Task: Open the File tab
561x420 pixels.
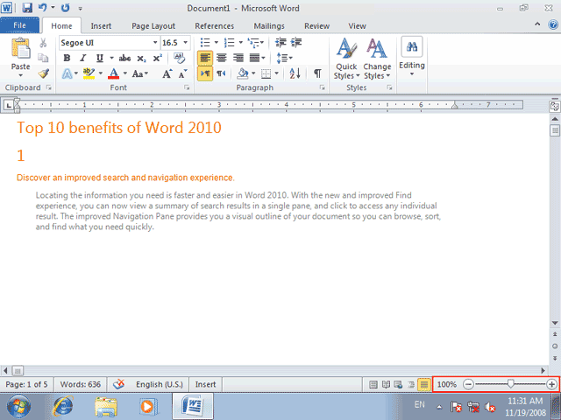Action: [19, 25]
